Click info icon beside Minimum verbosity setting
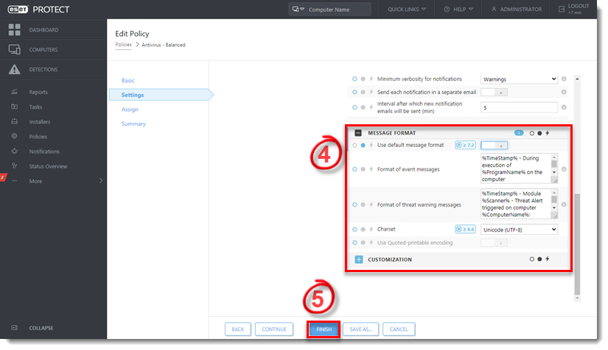This screenshot has height=350, width=608. (564, 79)
